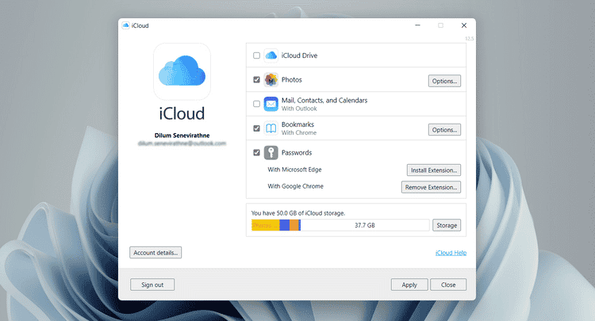Open Bookmarks Options
Screen dimensions: 595x321
click(x=444, y=130)
